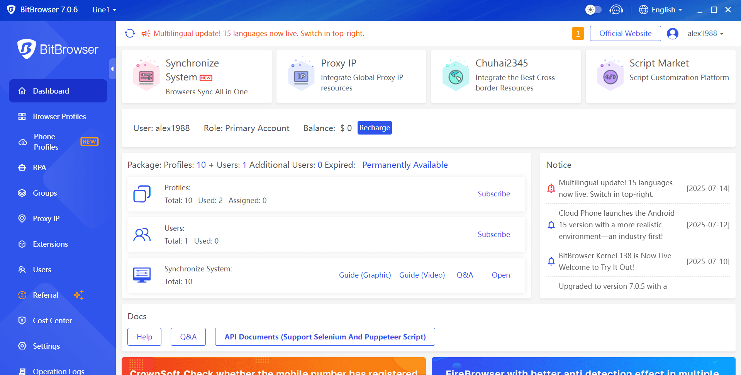Open Guide (Graphic) link
The image size is (741, 375).
[365, 275]
